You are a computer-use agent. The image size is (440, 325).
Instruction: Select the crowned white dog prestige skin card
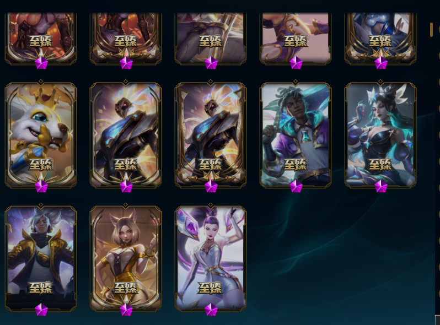coord(41,135)
